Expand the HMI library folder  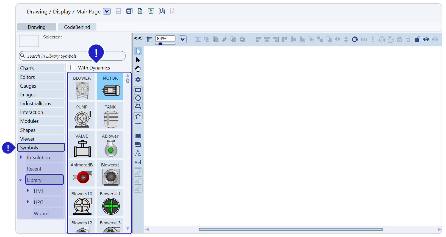tap(28, 191)
